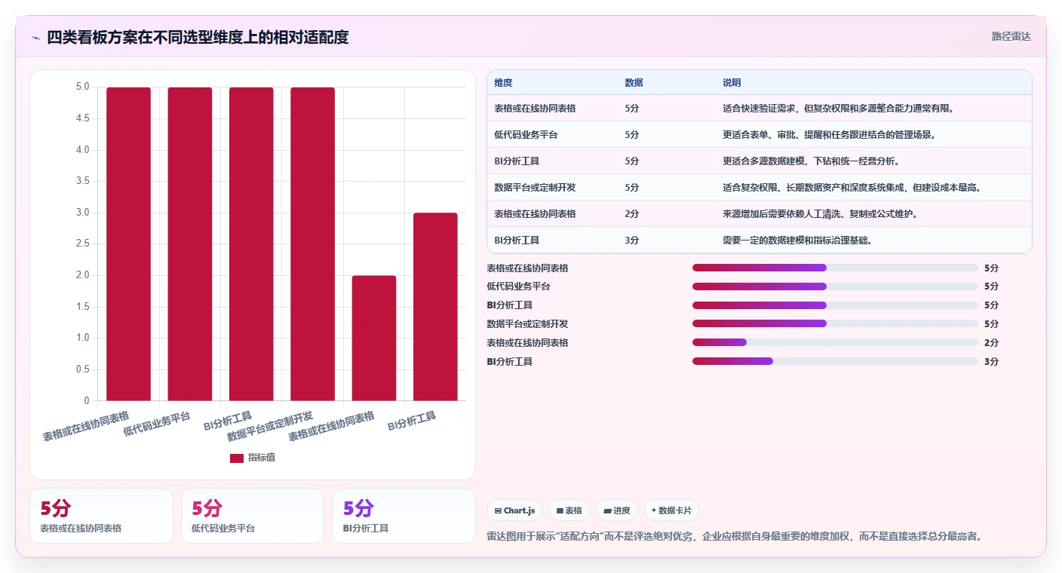The height and width of the screenshot is (573, 1062).
Task: Click the 低代码业务平台 bar in the chart
Action: point(190,244)
